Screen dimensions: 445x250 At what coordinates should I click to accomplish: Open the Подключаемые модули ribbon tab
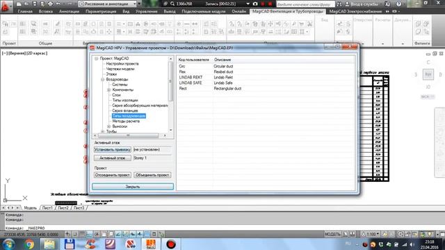(x=204, y=11)
